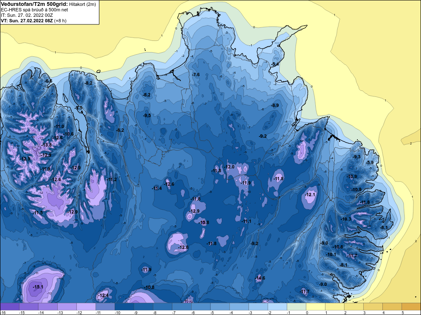The height and width of the screenshot is (315, 421).
Task: Click the legend swatch between -6 and -5
Action: (201, 307)
